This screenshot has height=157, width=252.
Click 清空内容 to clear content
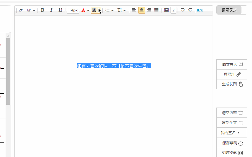point(232,113)
